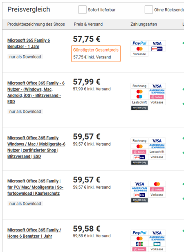This screenshot has width=184, height=252.
Task: Click the JCB icon in the 59,58 € offer
Action: pos(139,244)
